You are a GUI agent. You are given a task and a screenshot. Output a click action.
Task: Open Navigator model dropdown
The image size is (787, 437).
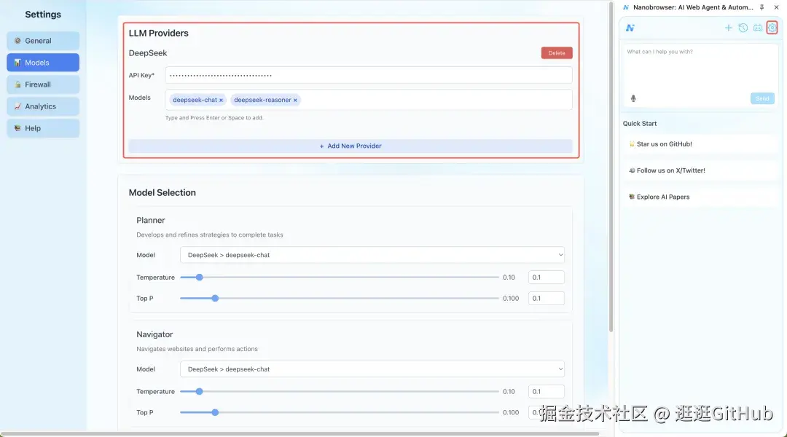pos(372,369)
